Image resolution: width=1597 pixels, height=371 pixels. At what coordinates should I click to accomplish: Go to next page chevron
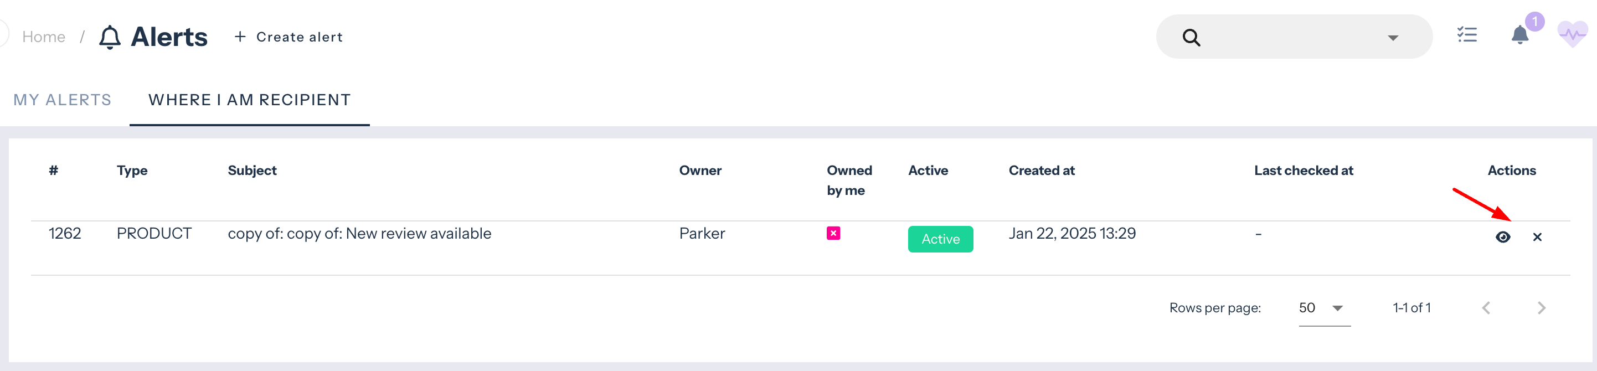(1541, 308)
